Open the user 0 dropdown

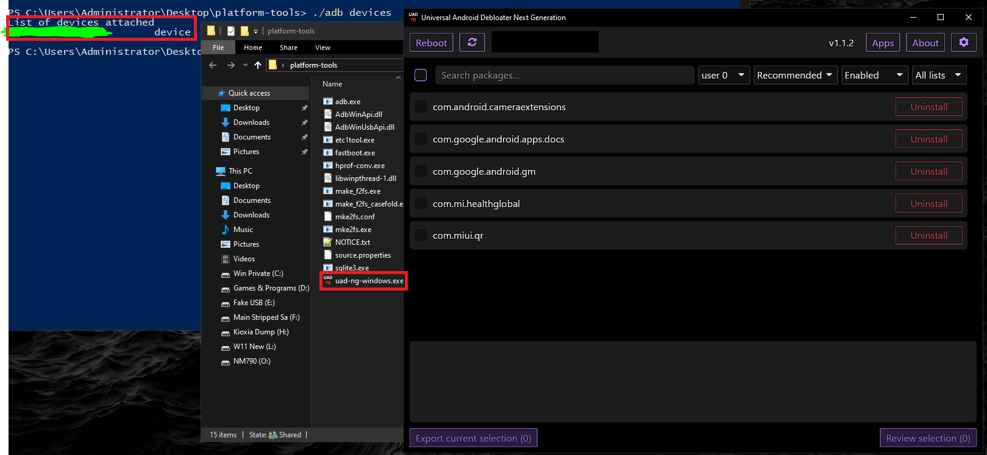(x=724, y=75)
